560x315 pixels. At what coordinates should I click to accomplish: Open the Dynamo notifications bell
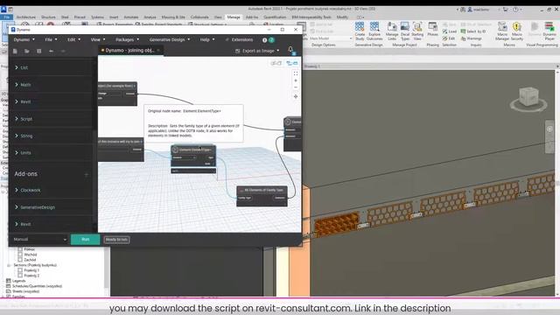[x=290, y=50]
